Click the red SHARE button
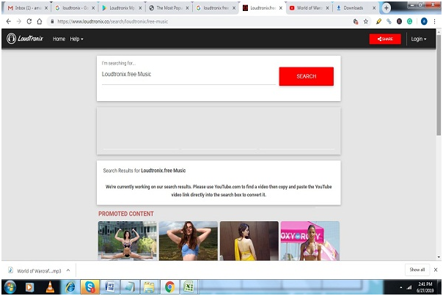Viewport: 443px width, 296px height. [385, 39]
